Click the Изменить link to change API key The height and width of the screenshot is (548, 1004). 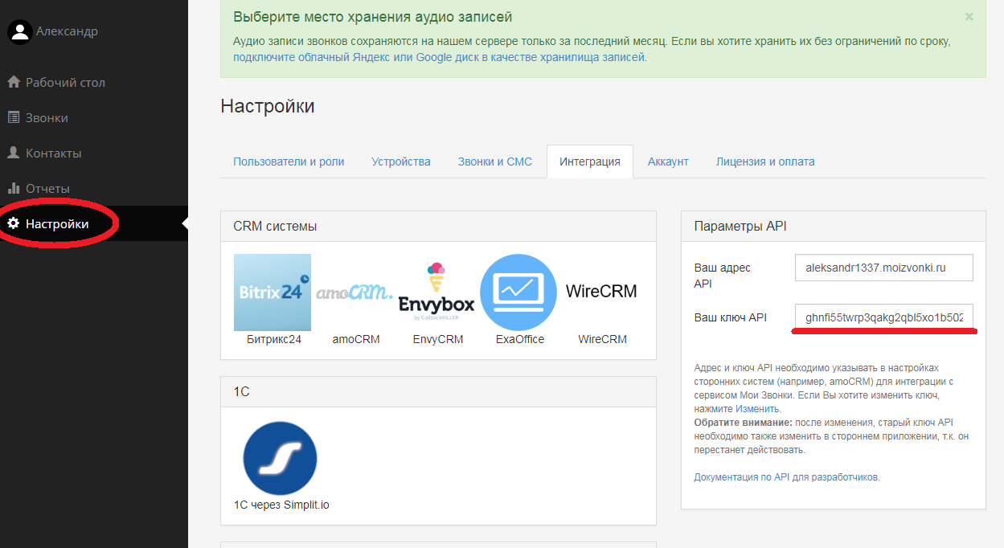pyautogui.click(x=756, y=408)
